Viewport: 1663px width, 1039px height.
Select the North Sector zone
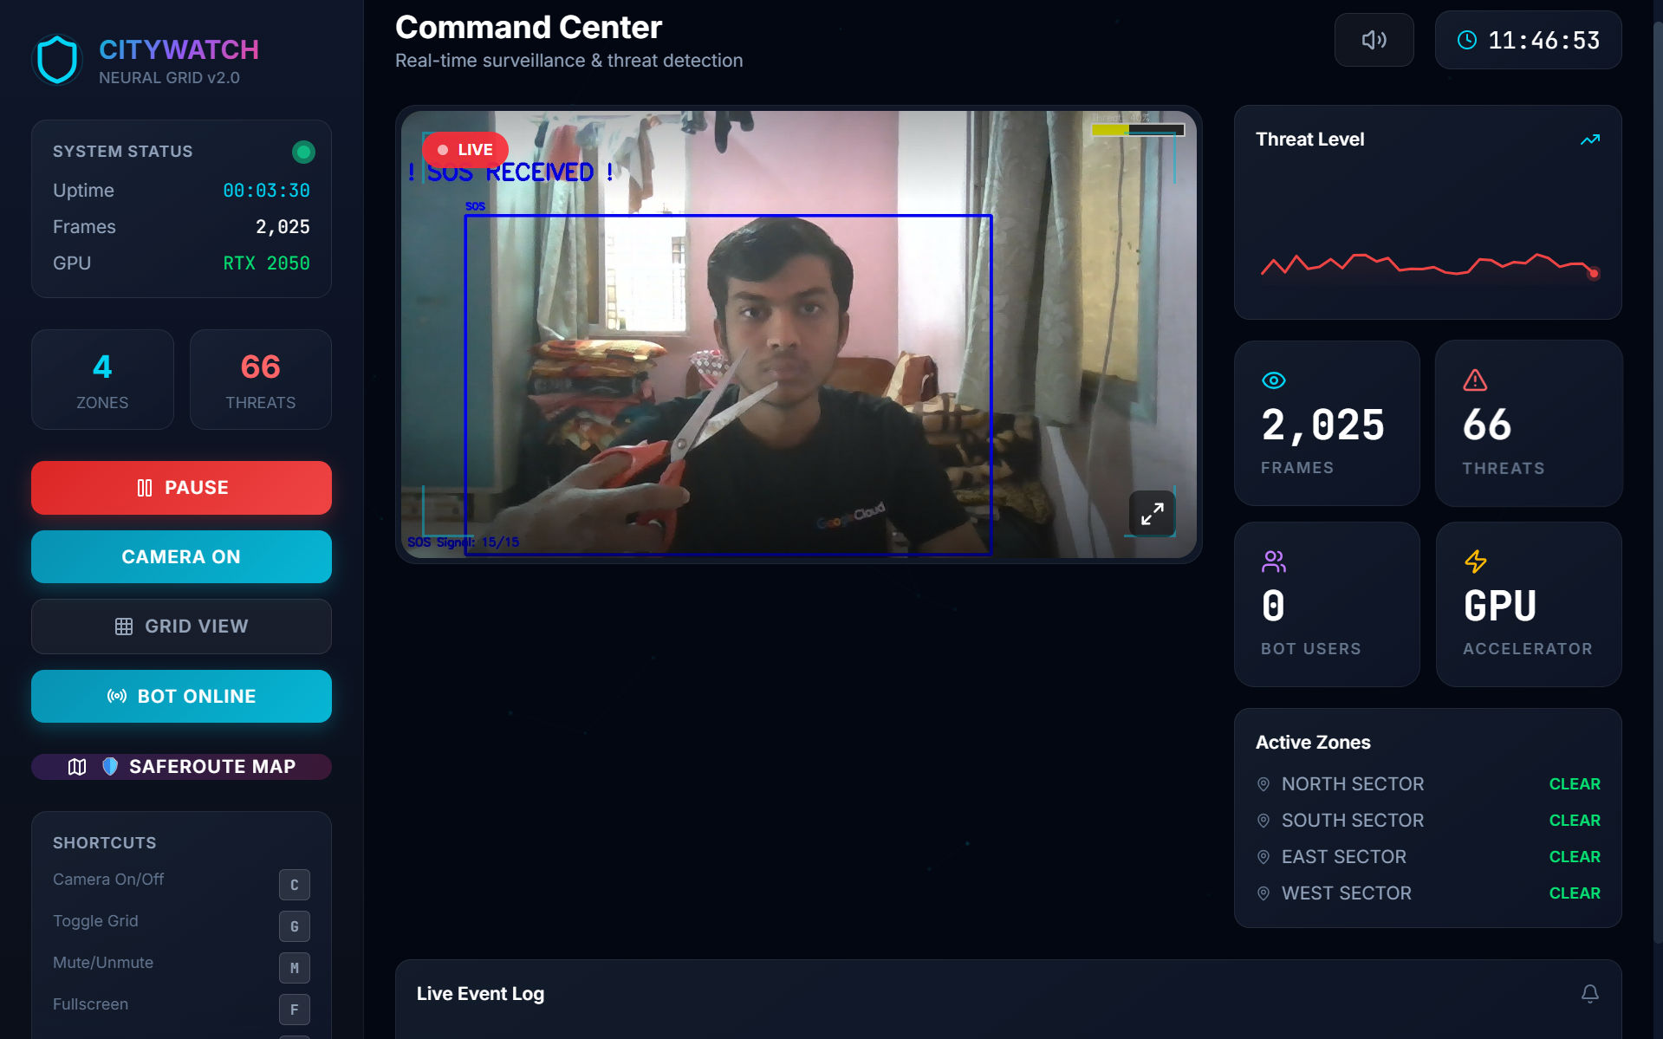click(x=1352, y=784)
